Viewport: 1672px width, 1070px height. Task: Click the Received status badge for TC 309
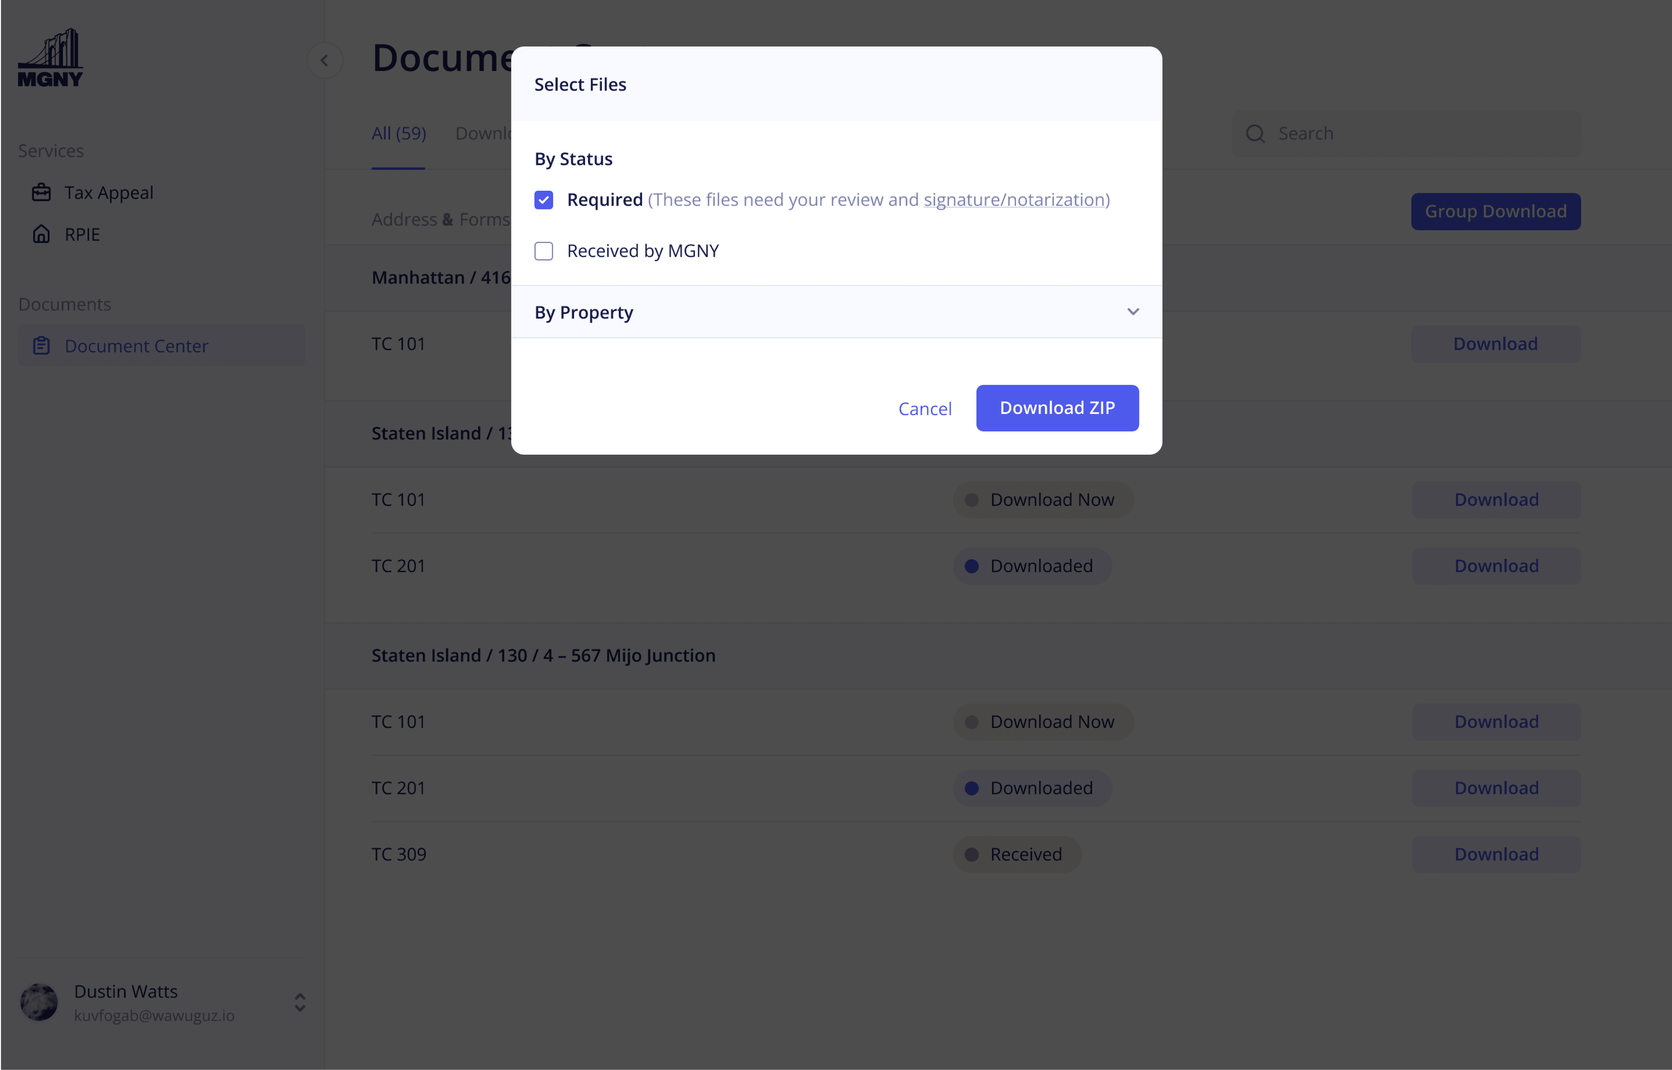click(1018, 854)
